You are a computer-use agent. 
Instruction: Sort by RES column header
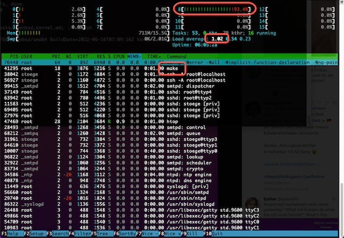coord(101,56)
